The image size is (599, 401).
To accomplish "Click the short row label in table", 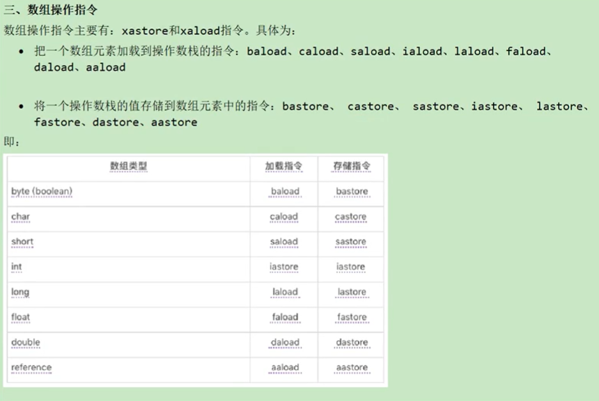I will pos(22,242).
